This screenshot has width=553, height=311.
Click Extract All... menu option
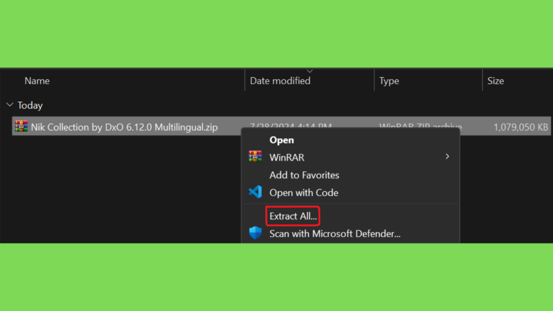coord(293,216)
